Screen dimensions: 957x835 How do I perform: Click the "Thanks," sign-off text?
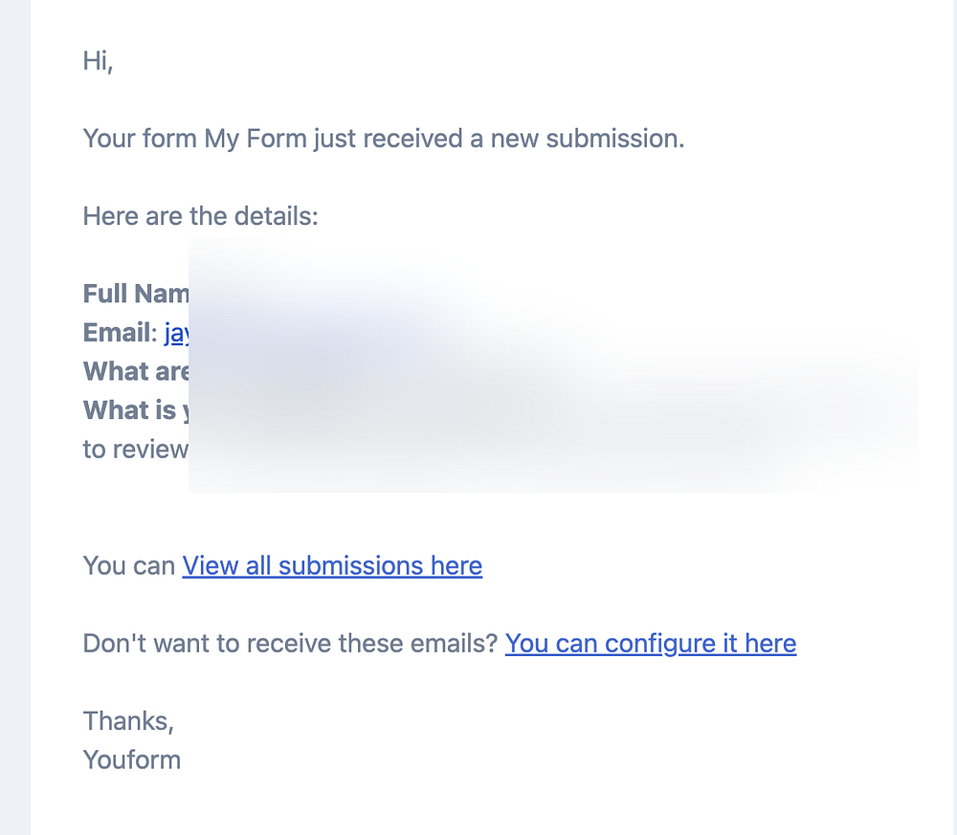[128, 720]
